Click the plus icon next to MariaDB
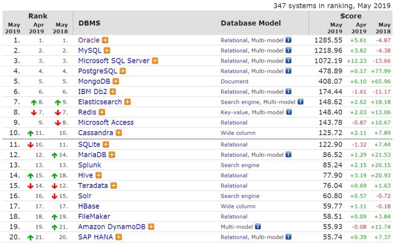Image resolution: width=395 pixels, height=244 pixels. click(x=112, y=155)
